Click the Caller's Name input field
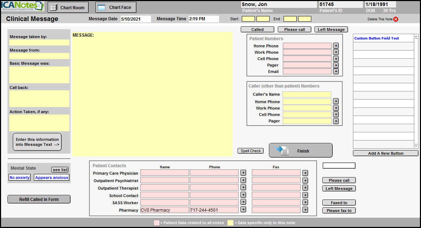The width and height of the screenshot is (421, 228). (307, 95)
